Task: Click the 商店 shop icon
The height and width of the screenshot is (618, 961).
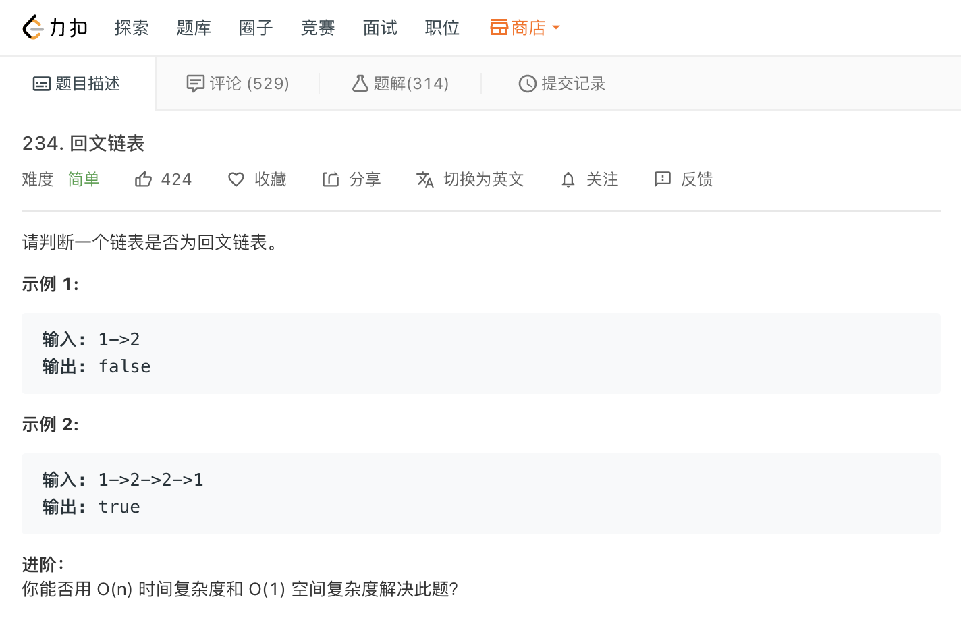Action: [x=499, y=28]
